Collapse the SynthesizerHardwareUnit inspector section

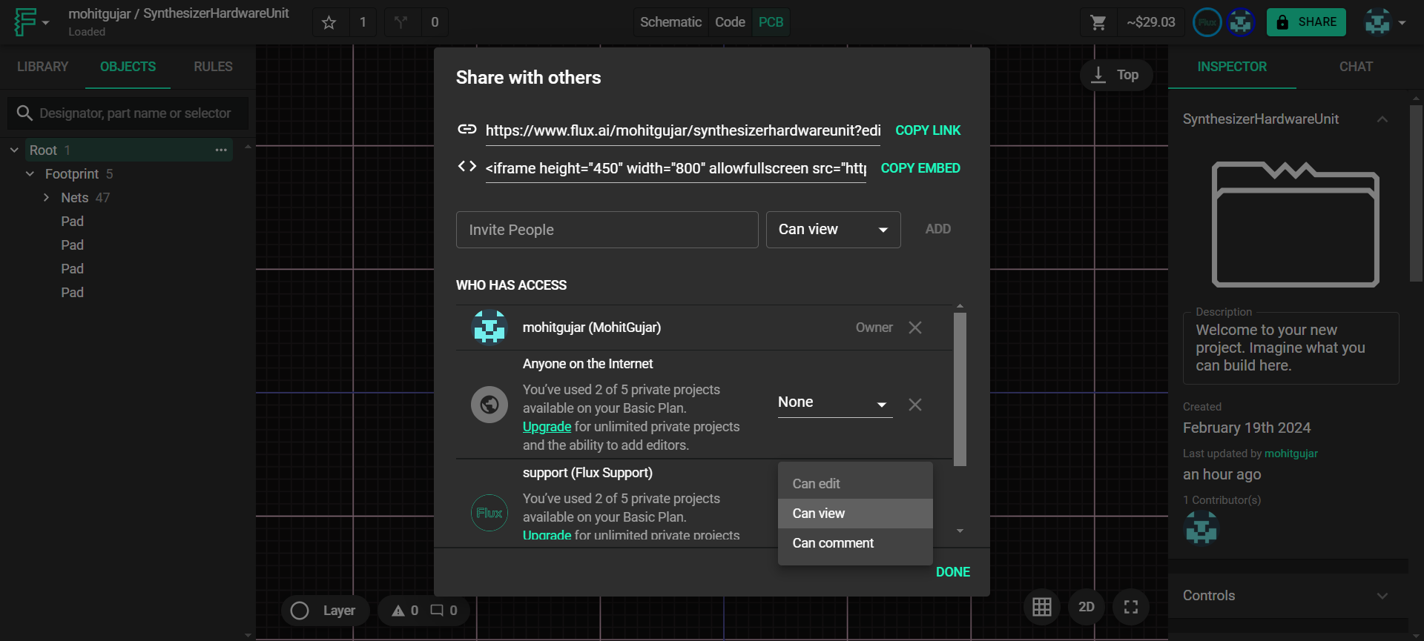1382,119
